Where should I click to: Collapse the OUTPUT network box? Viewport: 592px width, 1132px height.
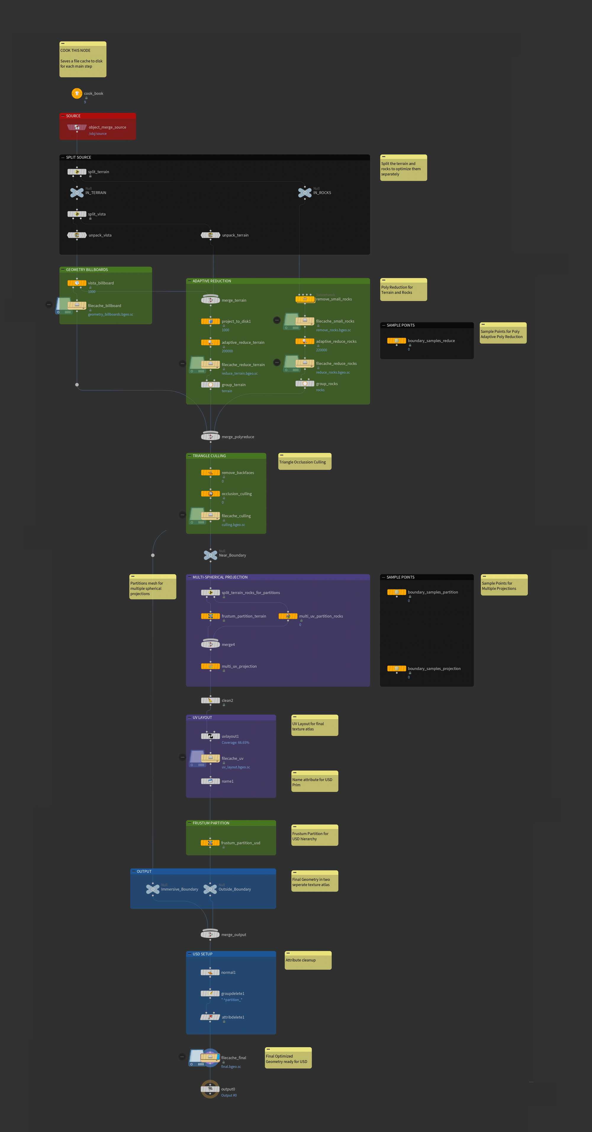(x=134, y=871)
